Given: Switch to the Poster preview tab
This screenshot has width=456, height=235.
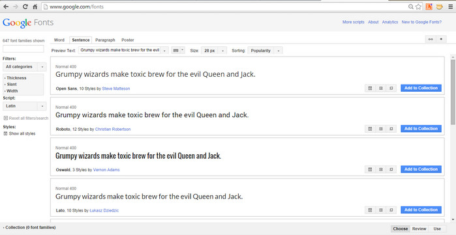Looking at the screenshot, I should click(128, 40).
